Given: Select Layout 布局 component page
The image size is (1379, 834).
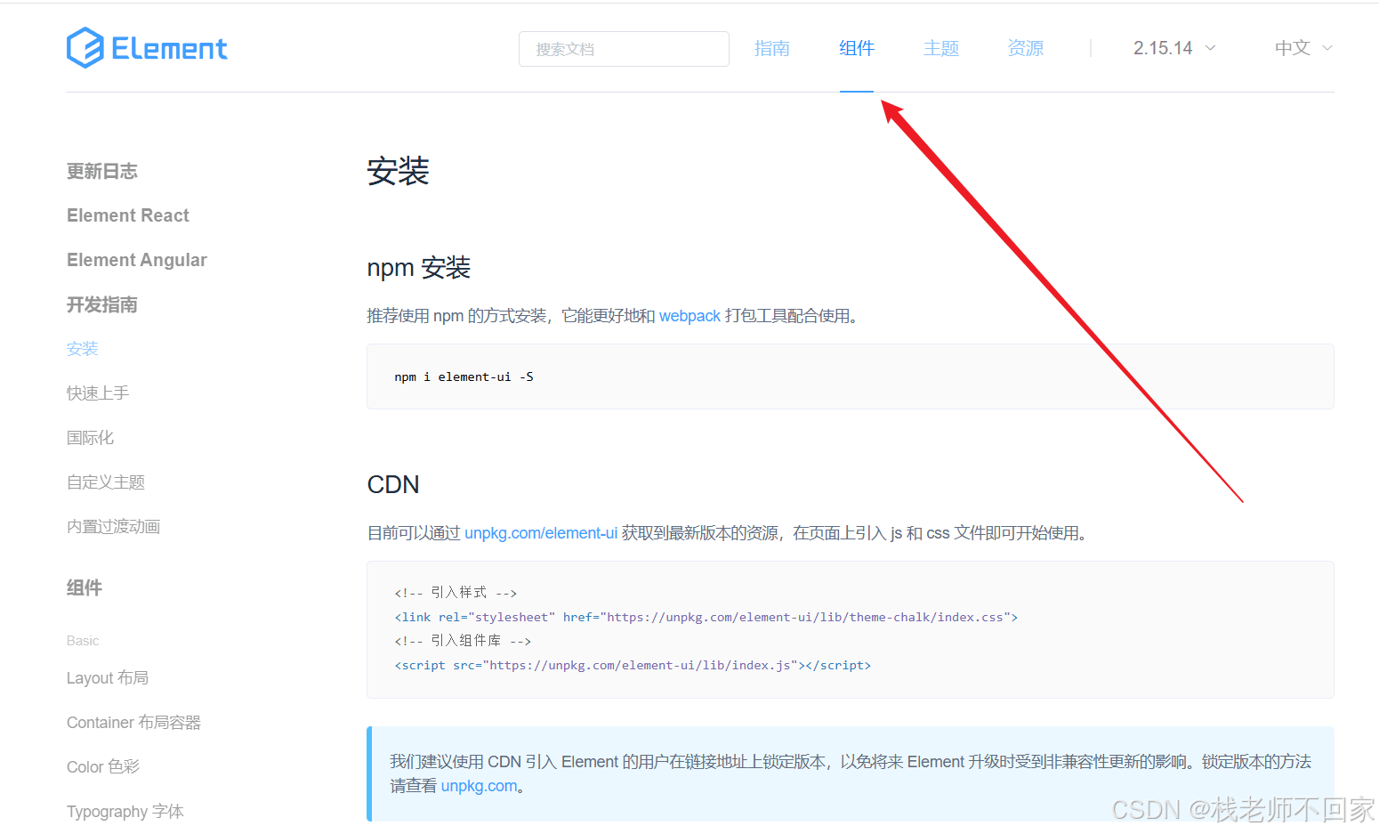Looking at the screenshot, I should (x=108, y=677).
